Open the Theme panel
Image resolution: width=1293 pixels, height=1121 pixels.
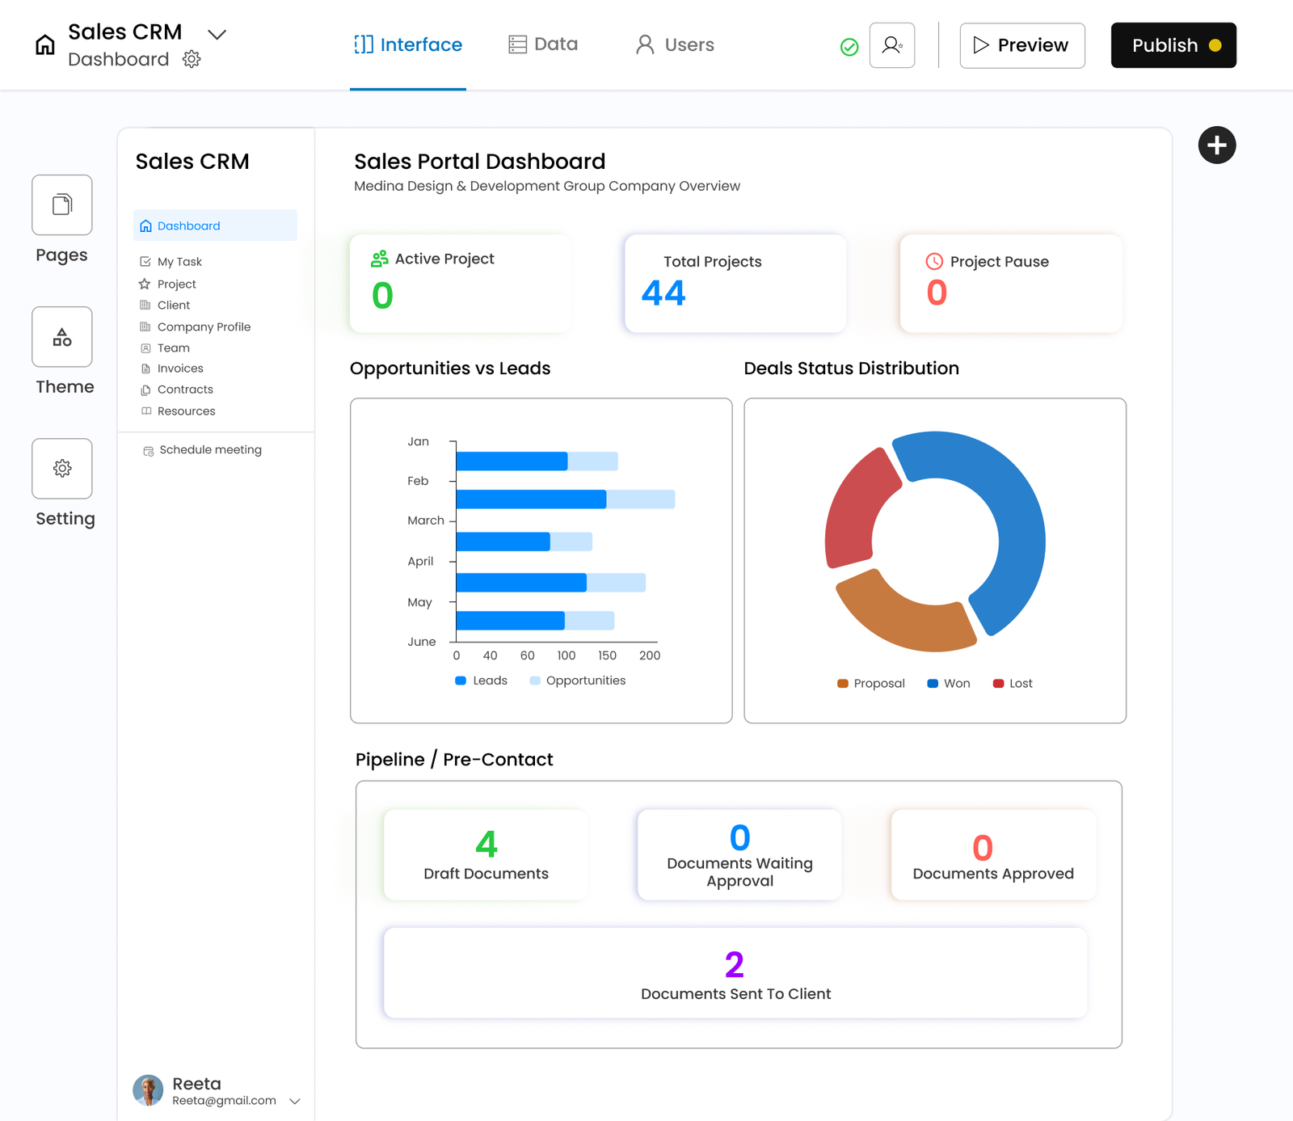click(61, 337)
